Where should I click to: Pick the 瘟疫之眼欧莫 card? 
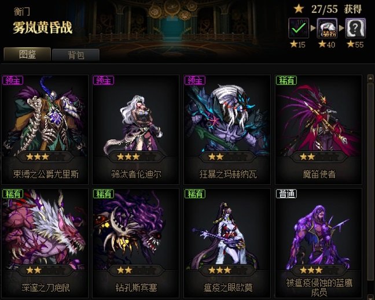227,243
